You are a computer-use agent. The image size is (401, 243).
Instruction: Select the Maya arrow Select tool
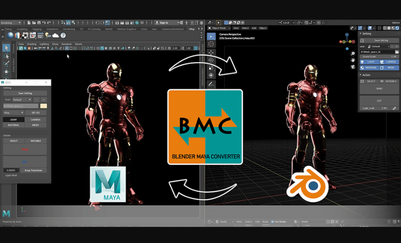pos(7,48)
